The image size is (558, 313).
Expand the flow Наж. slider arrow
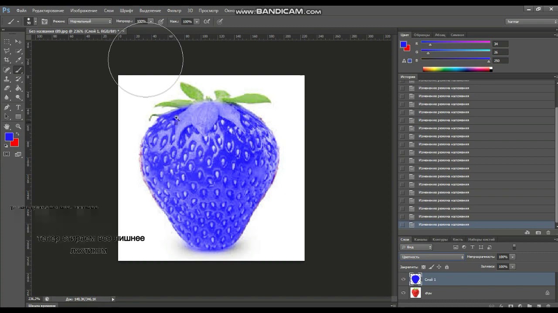197,21
